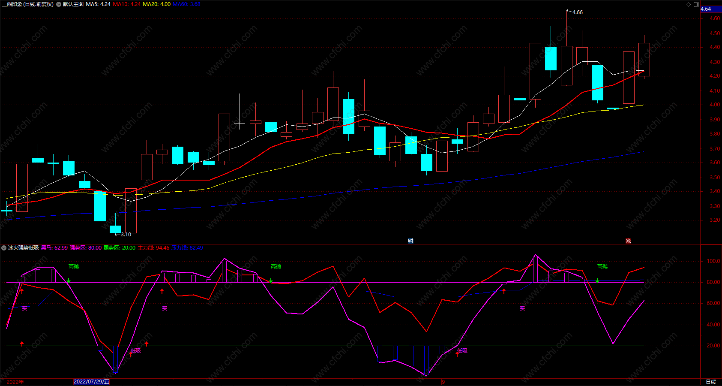Click the 40.00 indicator axis label
722x386 pixels.
713,325
